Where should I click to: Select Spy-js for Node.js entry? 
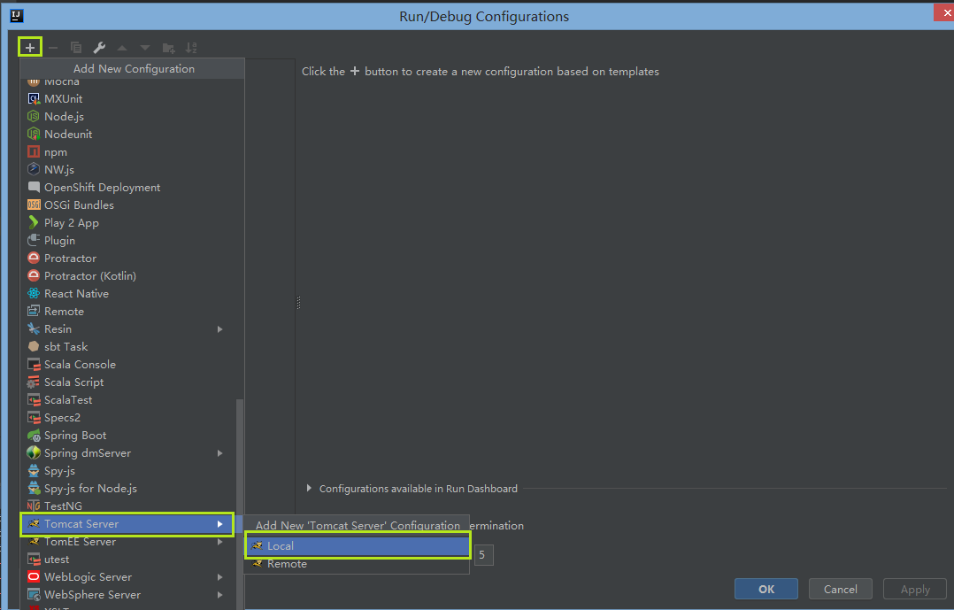pyautogui.click(x=127, y=488)
